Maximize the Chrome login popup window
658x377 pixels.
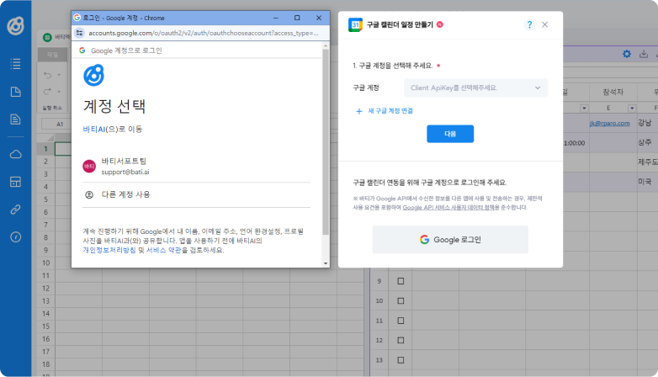[x=297, y=18]
